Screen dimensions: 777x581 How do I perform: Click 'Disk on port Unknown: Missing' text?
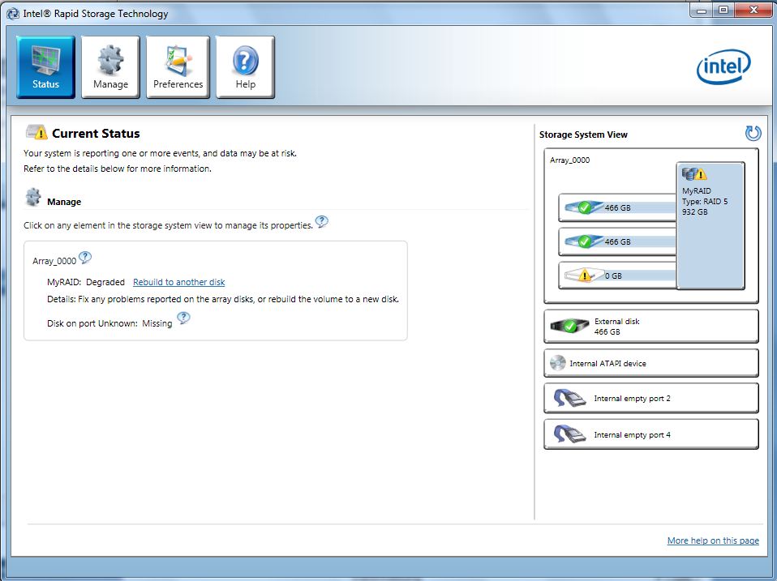click(x=109, y=323)
